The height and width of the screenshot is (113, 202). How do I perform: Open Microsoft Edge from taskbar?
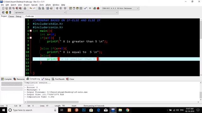(x=98, y=110)
